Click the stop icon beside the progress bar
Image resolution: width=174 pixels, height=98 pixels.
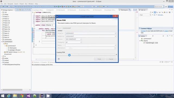116,54
